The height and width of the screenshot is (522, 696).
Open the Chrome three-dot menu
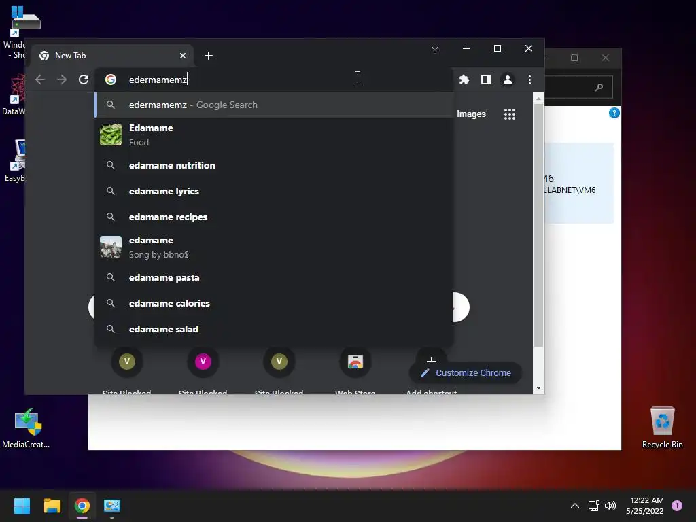pos(529,80)
